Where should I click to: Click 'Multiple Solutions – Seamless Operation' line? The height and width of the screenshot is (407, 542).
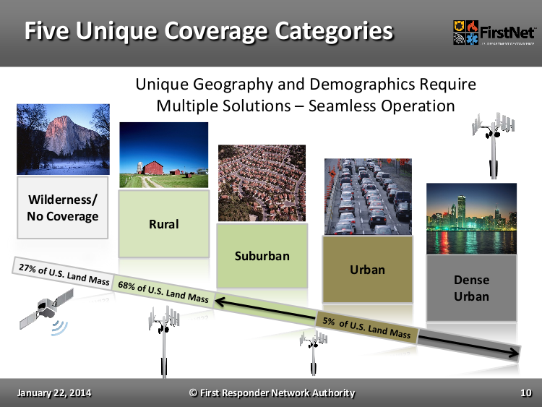click(x=306, y=106)
